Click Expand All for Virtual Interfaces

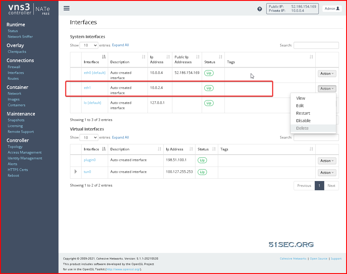pos(120,137)
